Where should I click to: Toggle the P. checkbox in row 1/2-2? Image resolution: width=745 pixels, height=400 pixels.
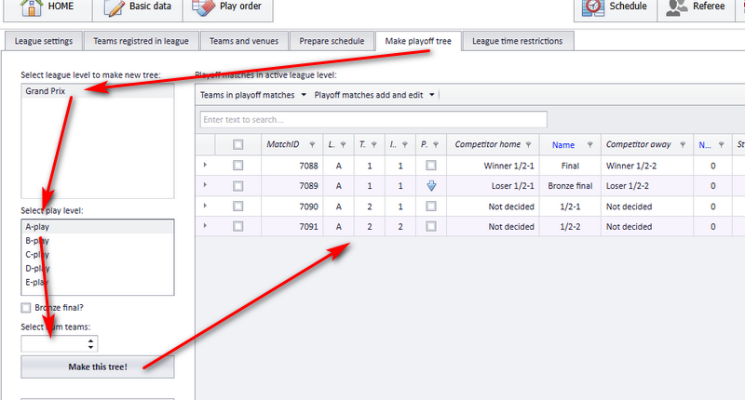coord(431,226)
